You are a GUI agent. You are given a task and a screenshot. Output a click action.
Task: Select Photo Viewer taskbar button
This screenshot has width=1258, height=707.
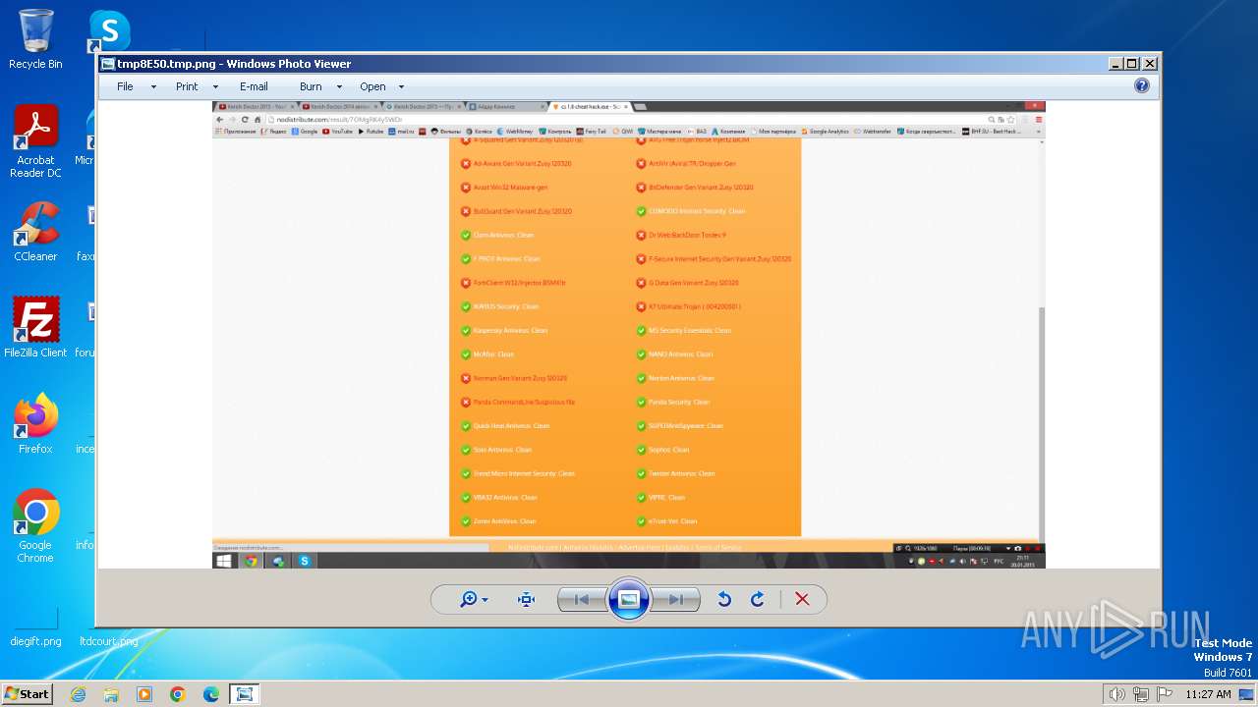click(x=245, y=694)
